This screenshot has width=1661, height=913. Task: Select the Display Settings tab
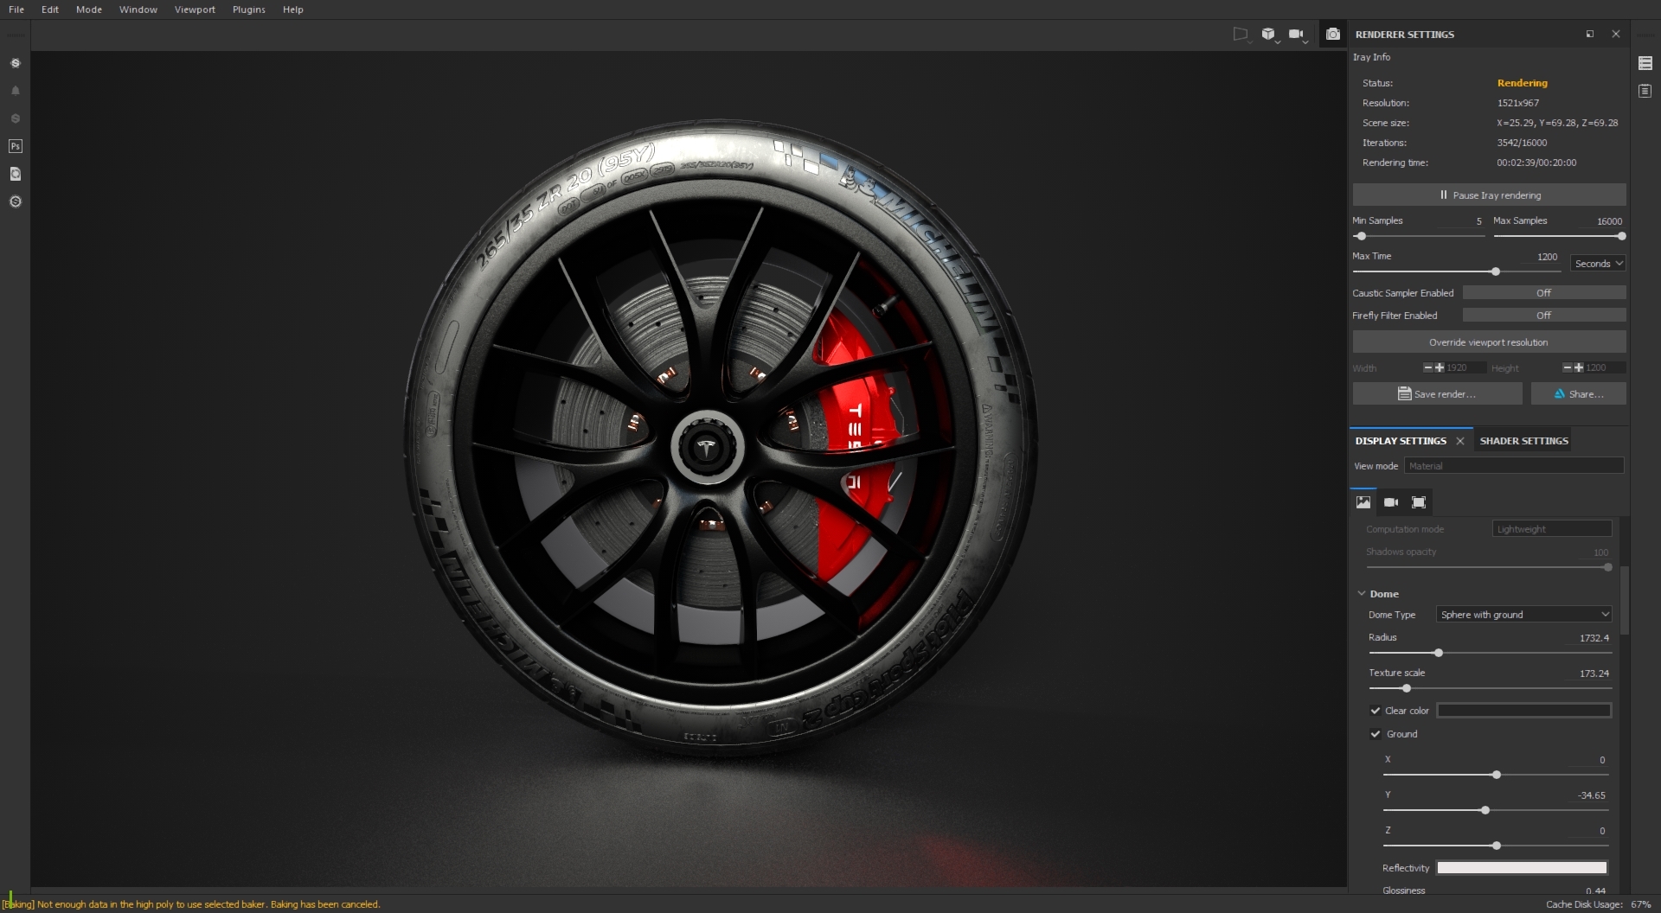click(x=1401, y=441)
